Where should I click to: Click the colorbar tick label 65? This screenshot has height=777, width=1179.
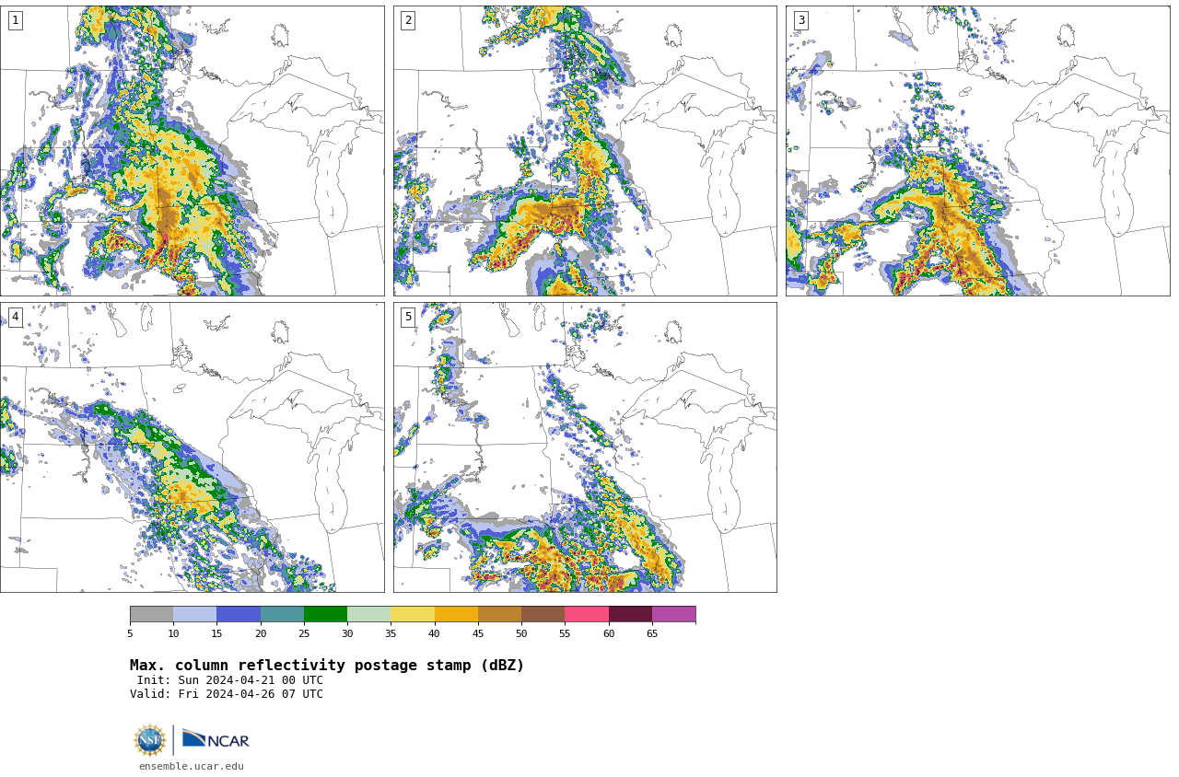[652, 633]
